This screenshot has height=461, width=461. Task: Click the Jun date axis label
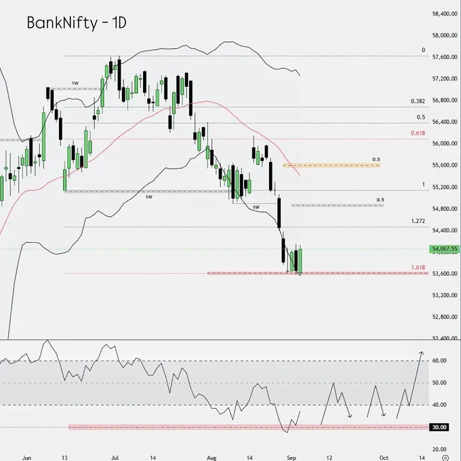[x=26, y=458]
